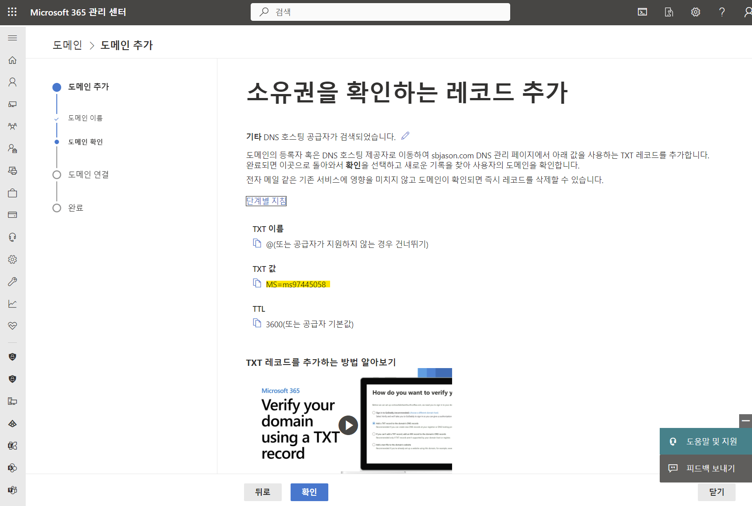Click the 도메인 breadcrumb link

point(67,45)
